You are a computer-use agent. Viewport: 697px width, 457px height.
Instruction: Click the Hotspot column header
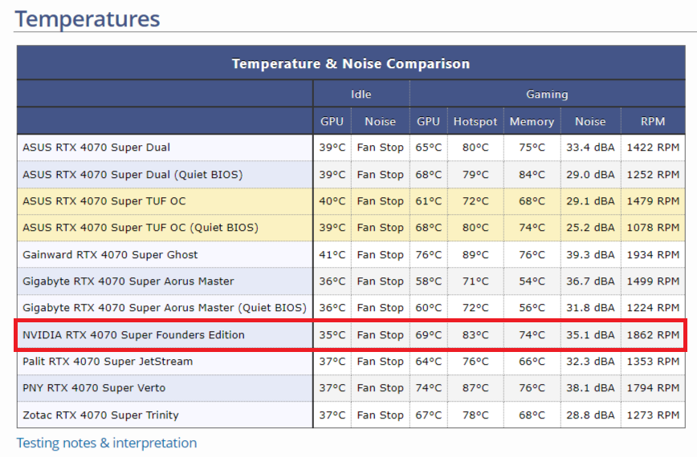476,121
